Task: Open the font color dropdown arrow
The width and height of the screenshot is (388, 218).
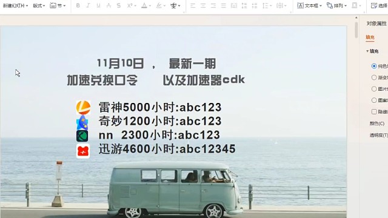Action: [x=150, y=5]
